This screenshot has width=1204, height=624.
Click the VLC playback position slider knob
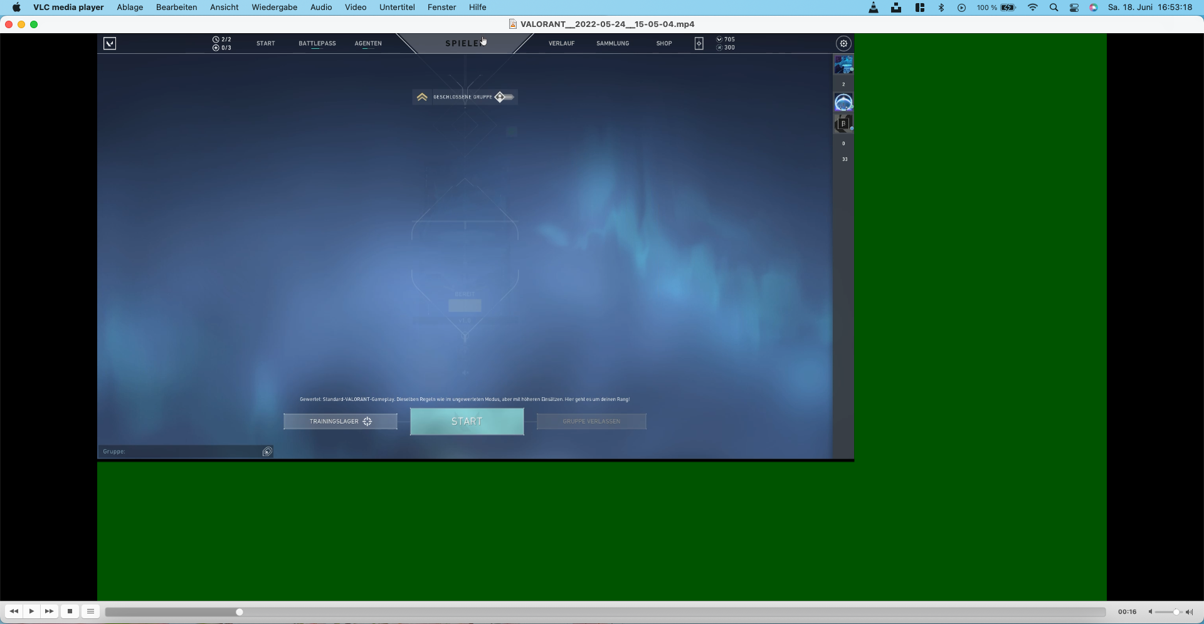240,612
